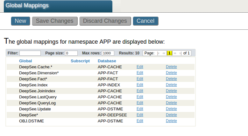Delete the DeepSee.Index mapping
The image size is (248, 136).
point(171,85)
